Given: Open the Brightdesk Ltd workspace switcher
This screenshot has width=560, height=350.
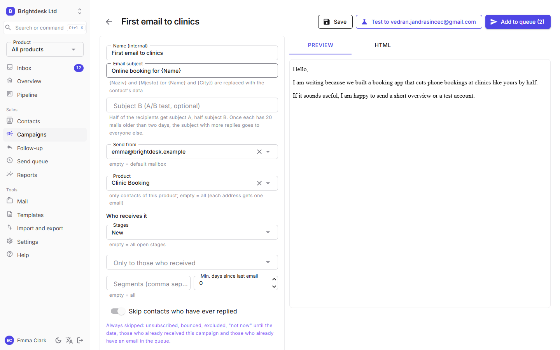Looking at the screenshot, I should point(45,11).
